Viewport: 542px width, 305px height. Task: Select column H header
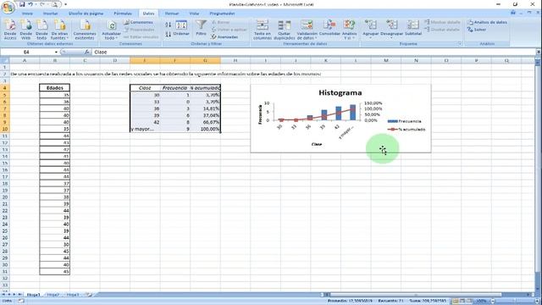(235, 60)
